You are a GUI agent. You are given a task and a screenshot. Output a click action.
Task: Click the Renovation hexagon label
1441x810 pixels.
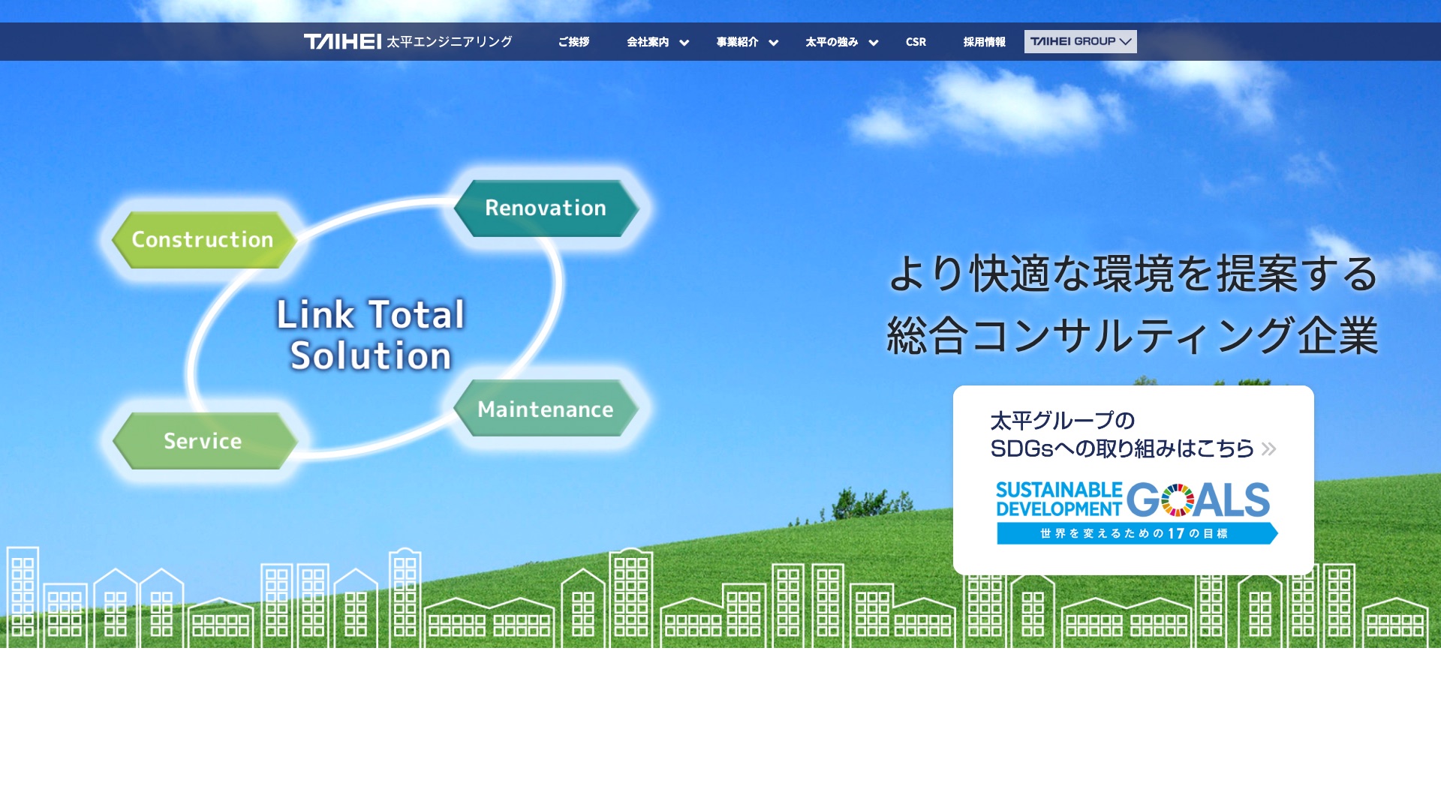click(546, 208)
